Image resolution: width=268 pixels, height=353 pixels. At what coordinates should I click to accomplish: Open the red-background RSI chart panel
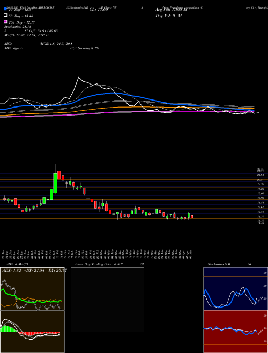coord(235,332)
